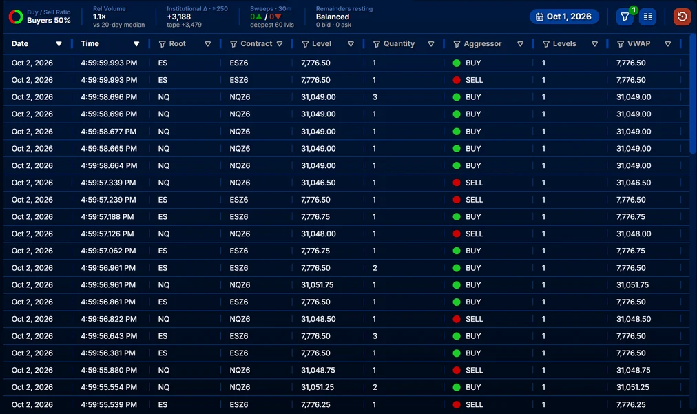Click the red SELL dot at 4:59:56.822 PM
This screenshot has height=414, width=697.
[x=457, y=319]
